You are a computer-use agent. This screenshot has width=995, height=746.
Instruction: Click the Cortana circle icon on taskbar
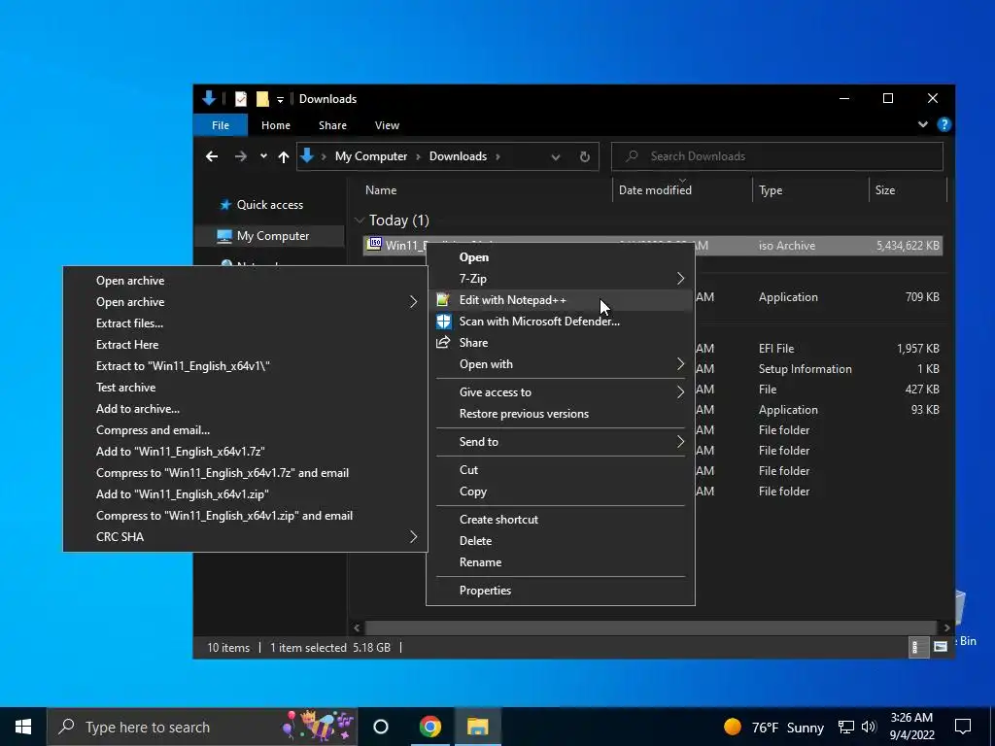pyautogui.click(x=381, y=727)
